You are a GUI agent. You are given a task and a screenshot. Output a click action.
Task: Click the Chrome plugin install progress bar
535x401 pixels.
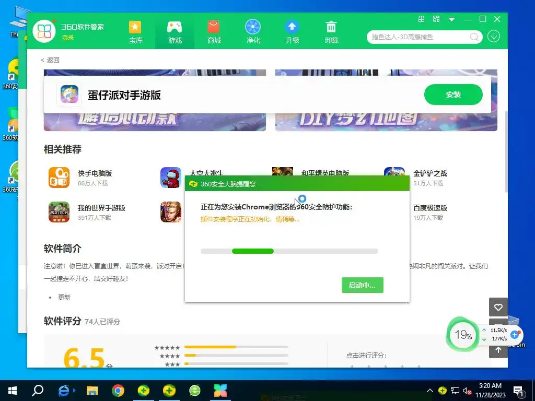[x=289, y=251]
